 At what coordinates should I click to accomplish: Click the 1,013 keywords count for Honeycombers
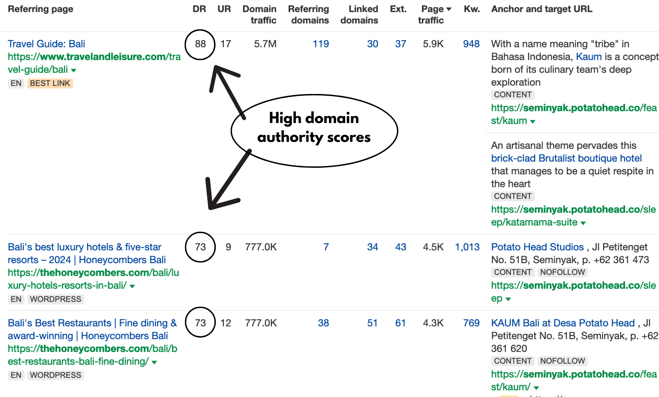(467, 247)
